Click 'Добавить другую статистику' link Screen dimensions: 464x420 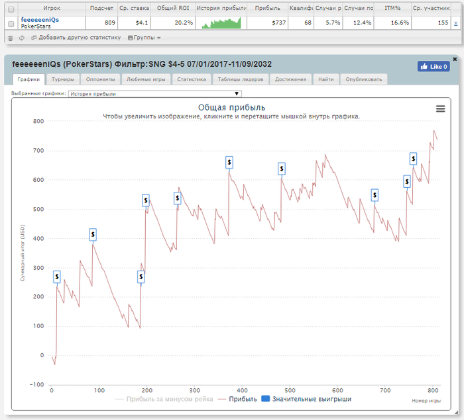coord(76,38)
